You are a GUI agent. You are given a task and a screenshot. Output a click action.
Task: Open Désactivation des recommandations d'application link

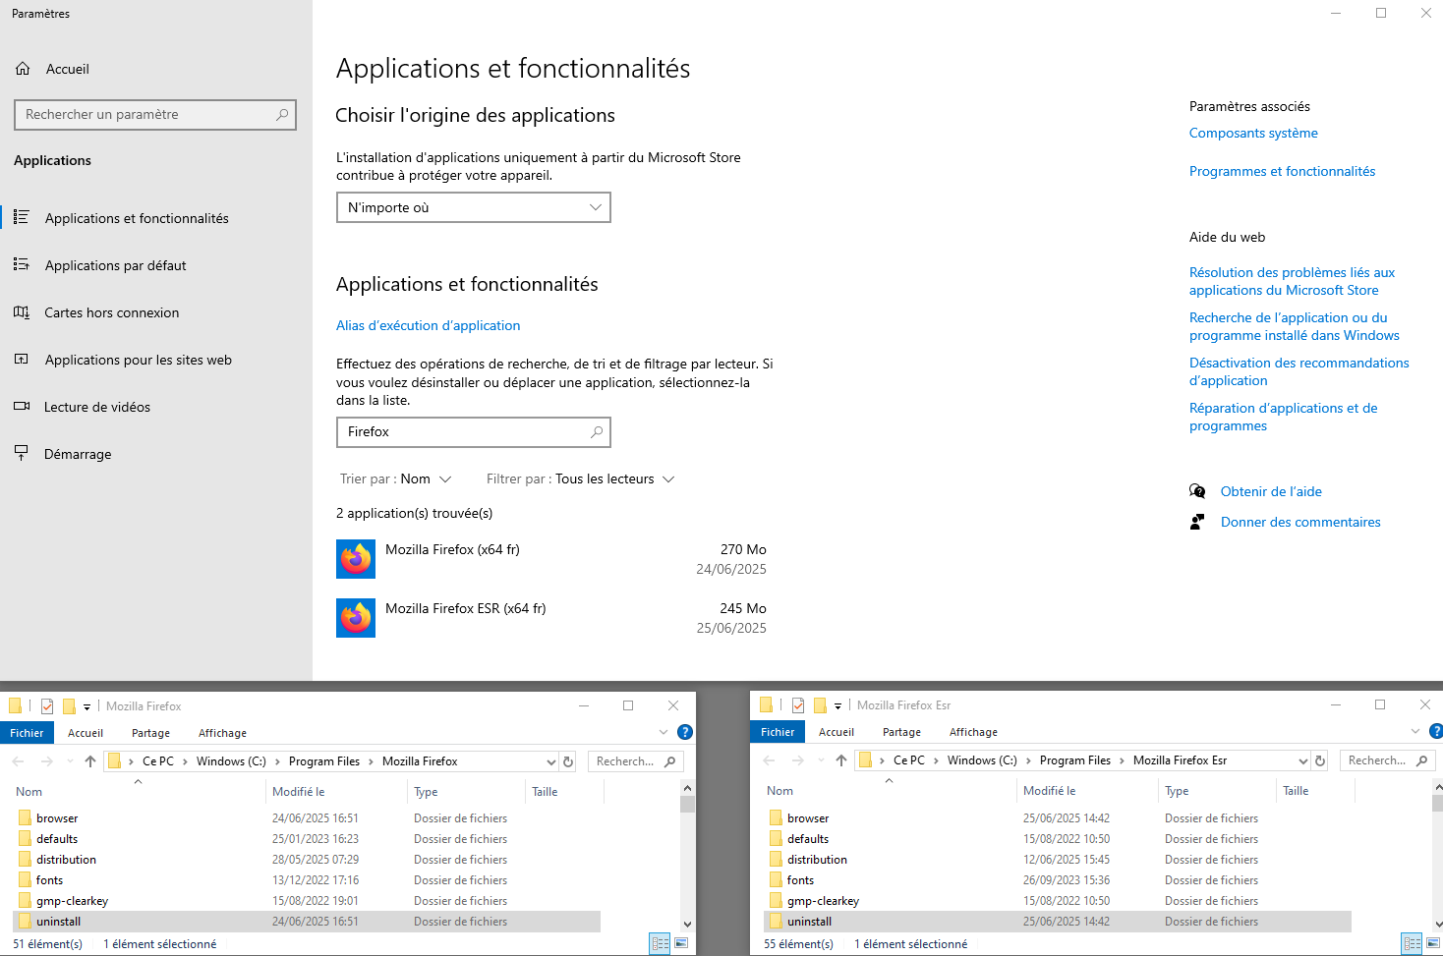pyautogui.click(x=1299, y=371)
